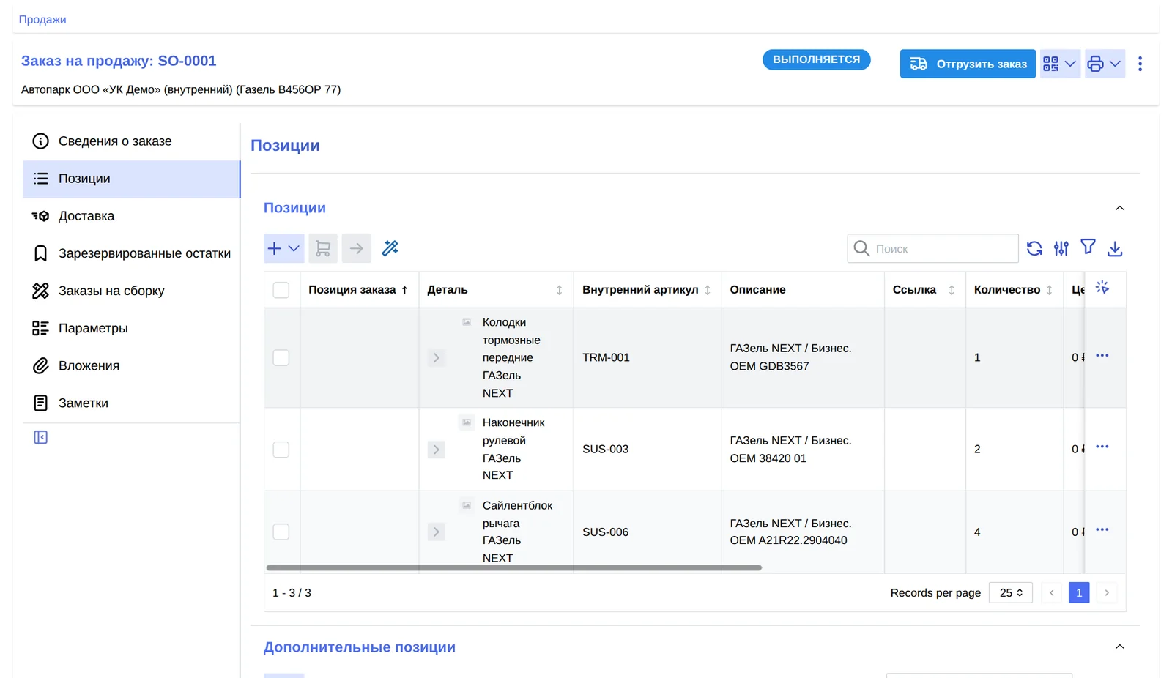Open the table filter icon
Viewport: 1172px width, 678px height.
(1088, 247)
